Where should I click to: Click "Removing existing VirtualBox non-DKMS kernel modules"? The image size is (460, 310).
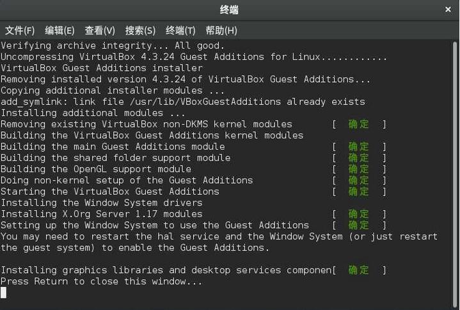(147, 124)
